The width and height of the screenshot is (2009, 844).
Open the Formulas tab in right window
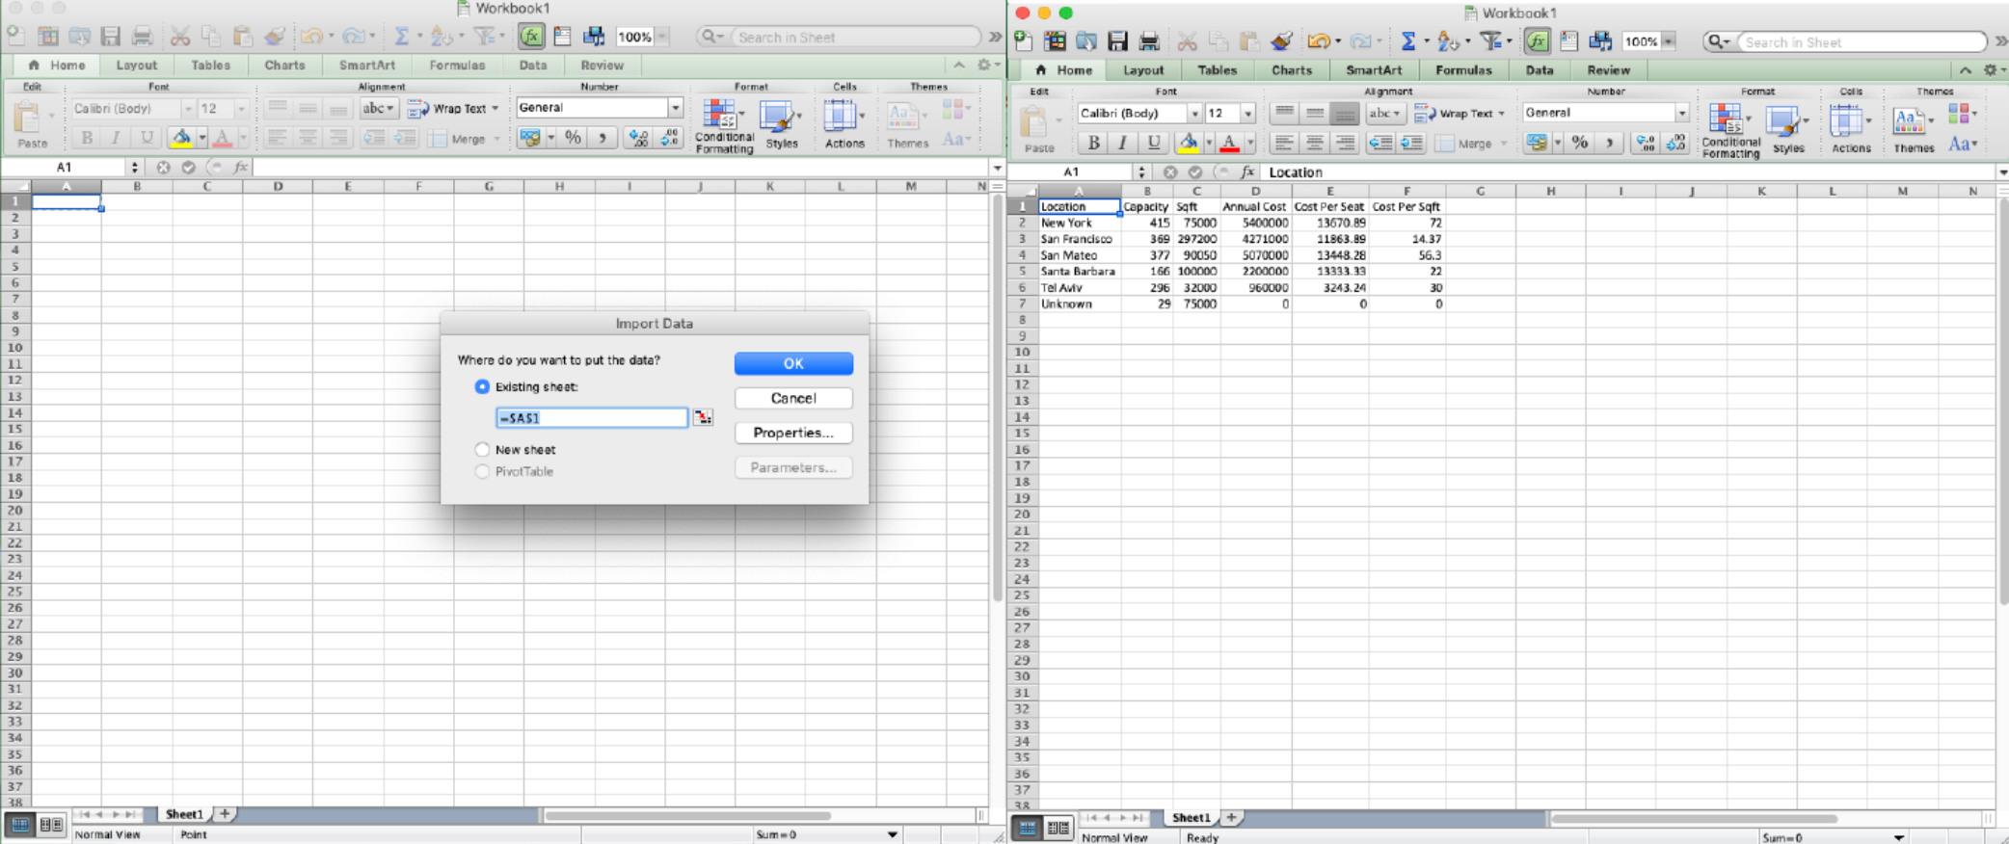coord(1462,70)
